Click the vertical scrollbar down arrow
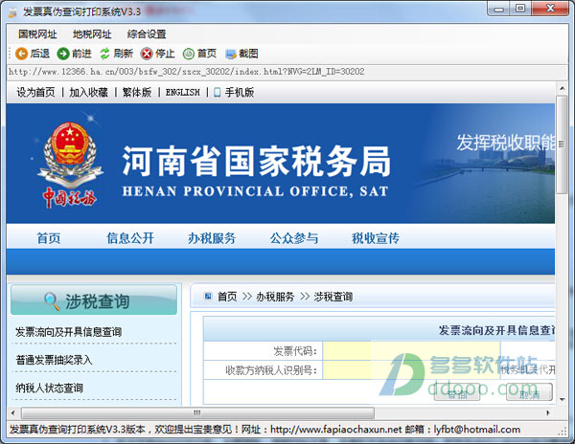This screenshot has width=575, height=444. (562, 399)
